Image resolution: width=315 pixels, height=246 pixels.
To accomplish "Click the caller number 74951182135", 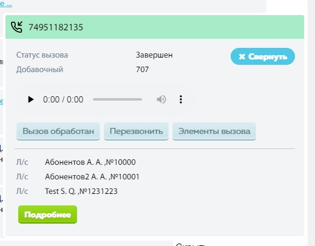I will coord(56,27).
